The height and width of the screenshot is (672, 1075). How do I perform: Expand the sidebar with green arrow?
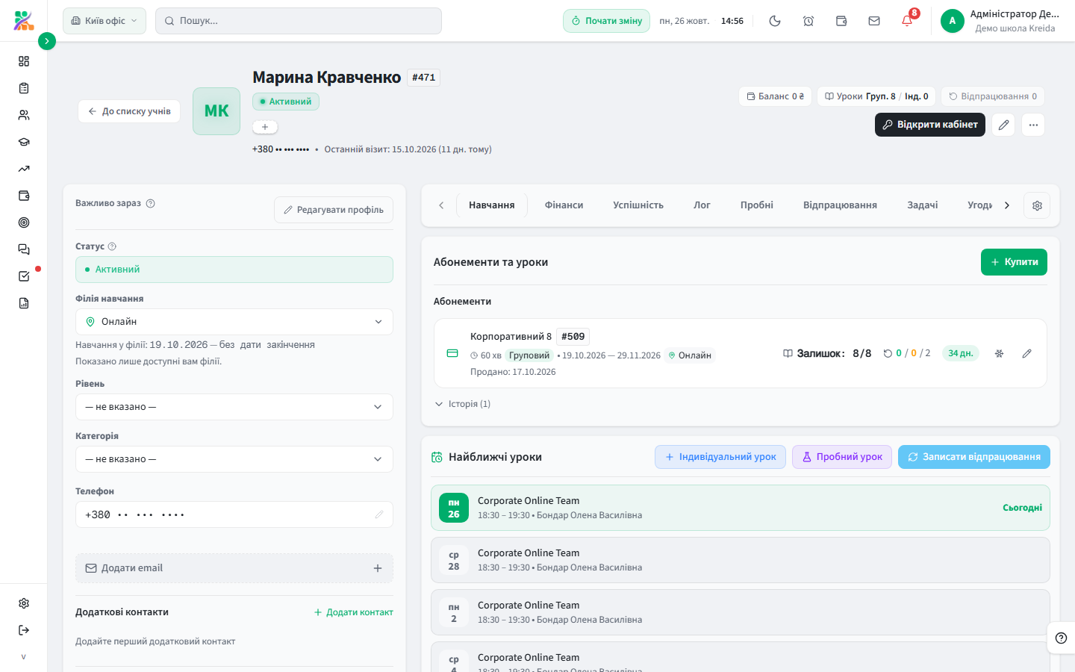click(47, 41)
